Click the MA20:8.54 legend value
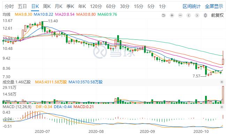 [65, 14]
